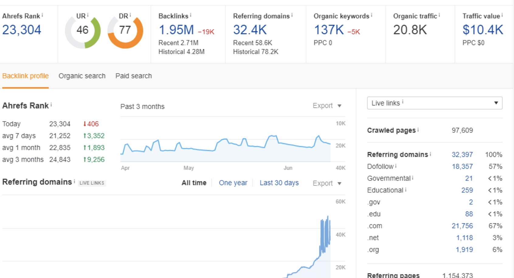Screen dimensions: 514x278
Task: Click the Historical 4.28M backlinks text
Action: coord(181,52)
